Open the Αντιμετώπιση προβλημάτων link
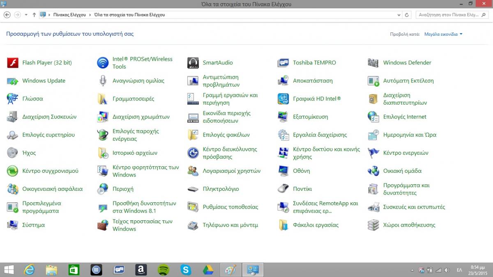The height and width of the screenshot is (277, 493). (221, 81)
